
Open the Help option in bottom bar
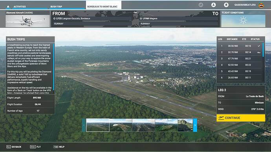[59, 147]
